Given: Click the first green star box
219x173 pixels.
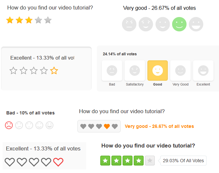Looking at the screenshot, I should pyautogui.click(x=105, y=161).
